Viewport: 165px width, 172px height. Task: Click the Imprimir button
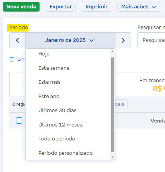click(x=96, y=7)
